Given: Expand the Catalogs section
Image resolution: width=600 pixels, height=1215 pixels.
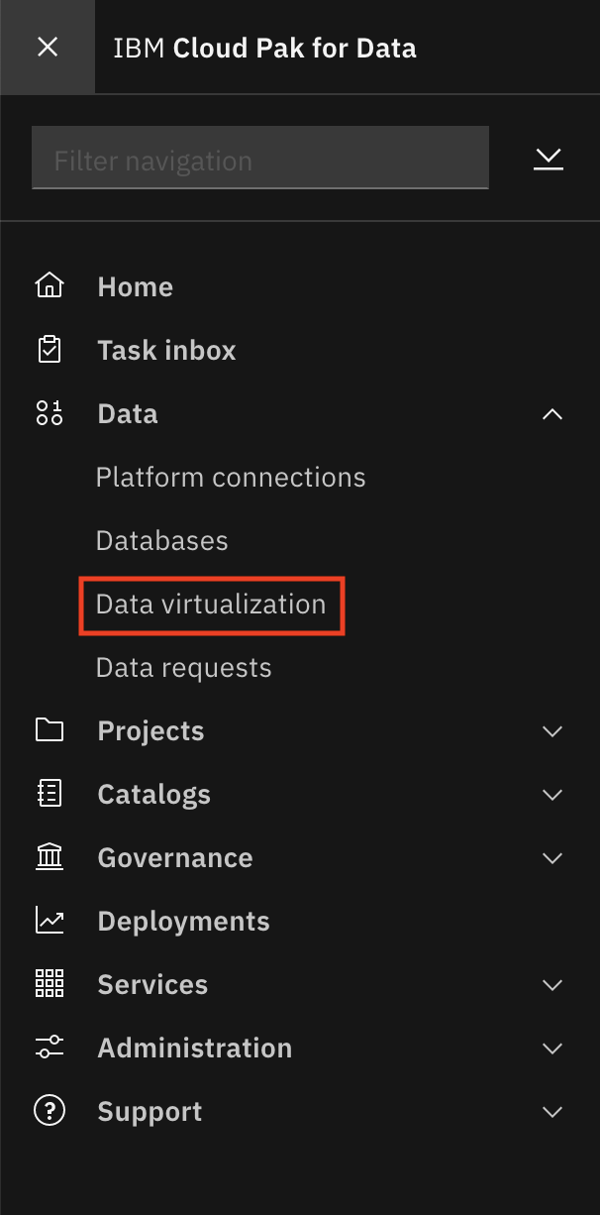Looking at the screenshot, I should (x=551, y=795).
